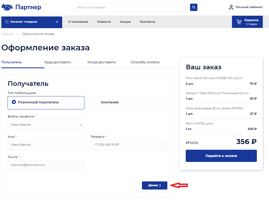Open the О компании menu item
Viewport: 269px width, 212px height.
78,22
